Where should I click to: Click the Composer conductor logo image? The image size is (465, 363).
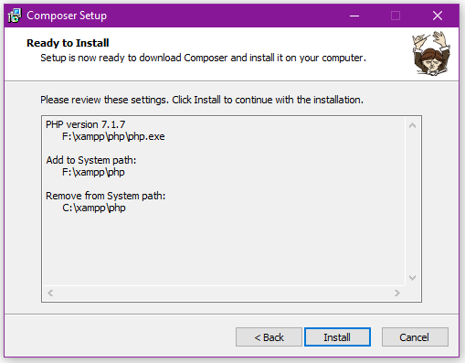click(431, 53)
